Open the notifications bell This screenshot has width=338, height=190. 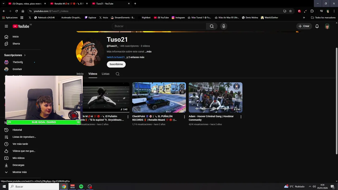coord(317,26)
